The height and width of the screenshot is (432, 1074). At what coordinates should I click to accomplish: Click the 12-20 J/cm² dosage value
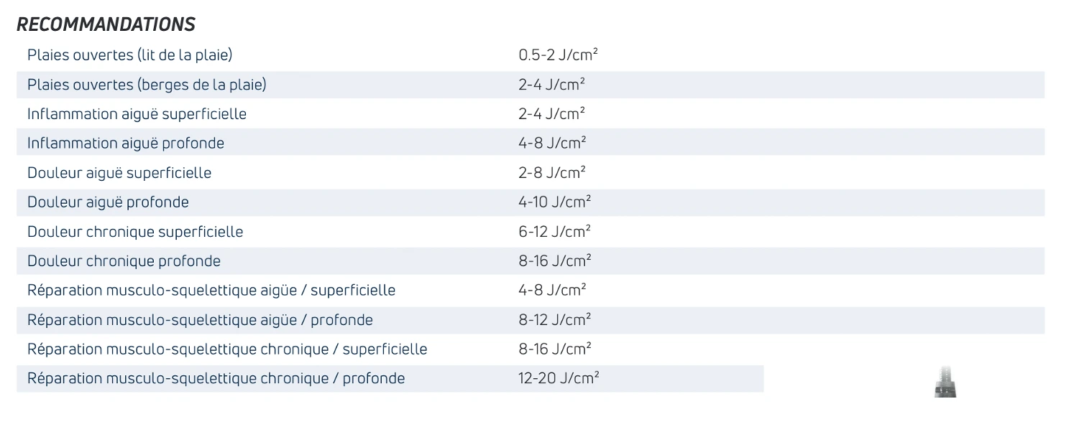click(559, 379)
